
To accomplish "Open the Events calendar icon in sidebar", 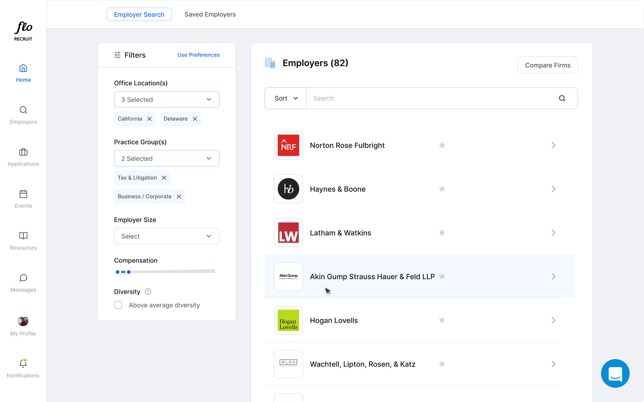I will (23, 194).
